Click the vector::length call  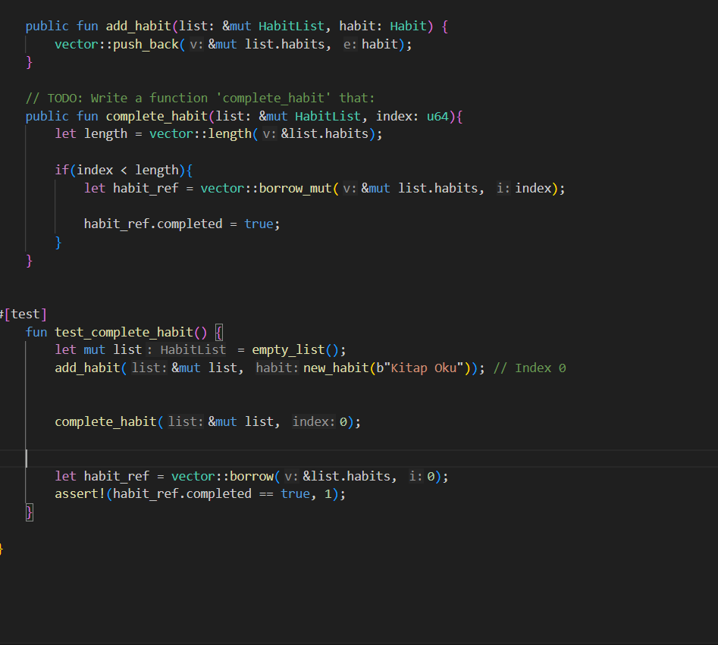(201, 133)
